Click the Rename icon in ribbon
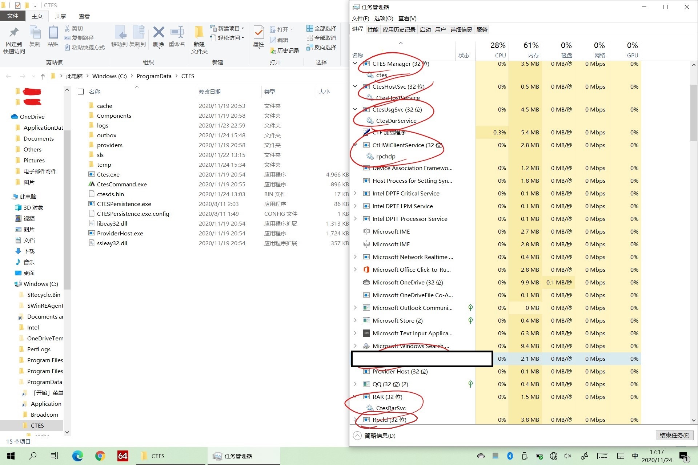Viewport: 698px width, 465px height. pyautogui.click(x=177, y=32)
